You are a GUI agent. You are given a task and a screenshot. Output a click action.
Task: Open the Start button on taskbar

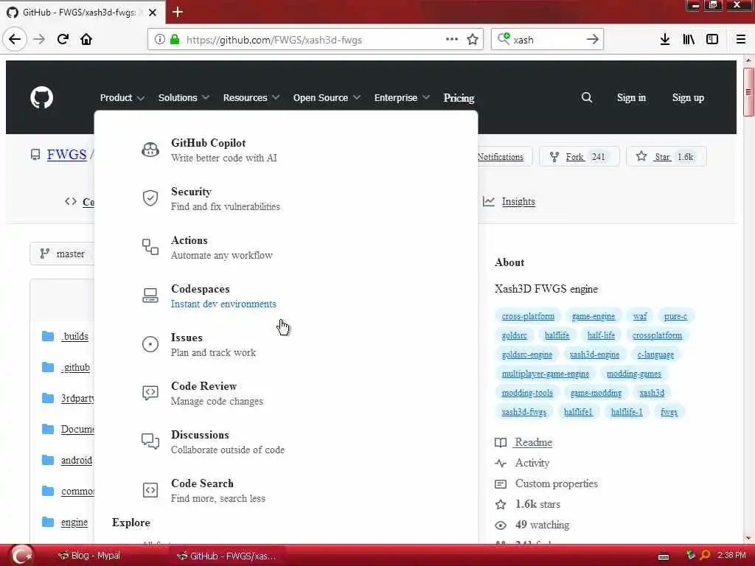point(21,556)
